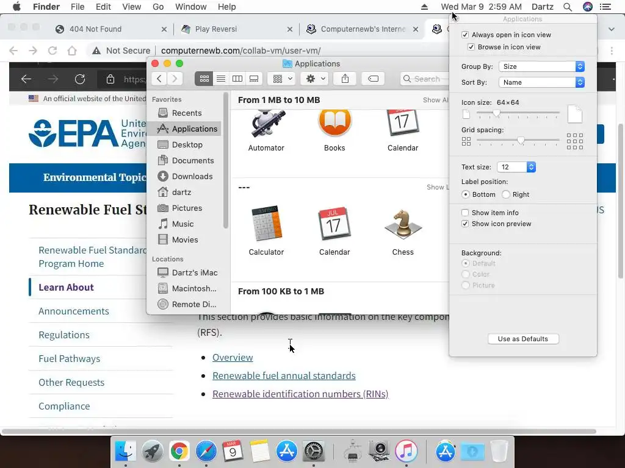Go back in Finder window
625x468 pixels.
[x=159, y=79]
